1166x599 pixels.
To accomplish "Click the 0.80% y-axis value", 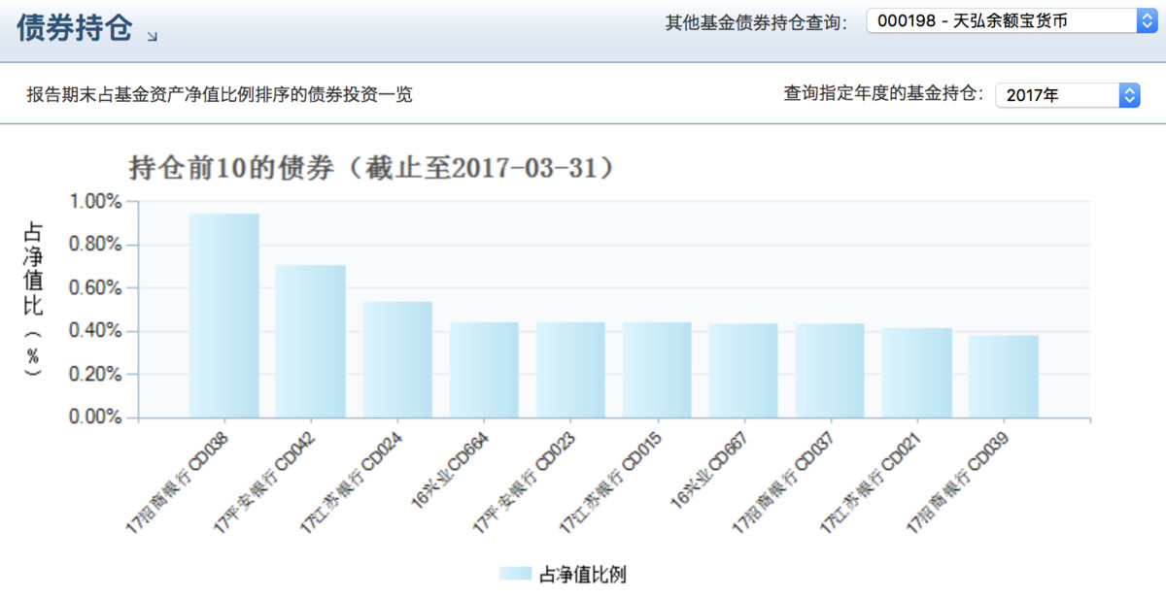I will 95,245.
